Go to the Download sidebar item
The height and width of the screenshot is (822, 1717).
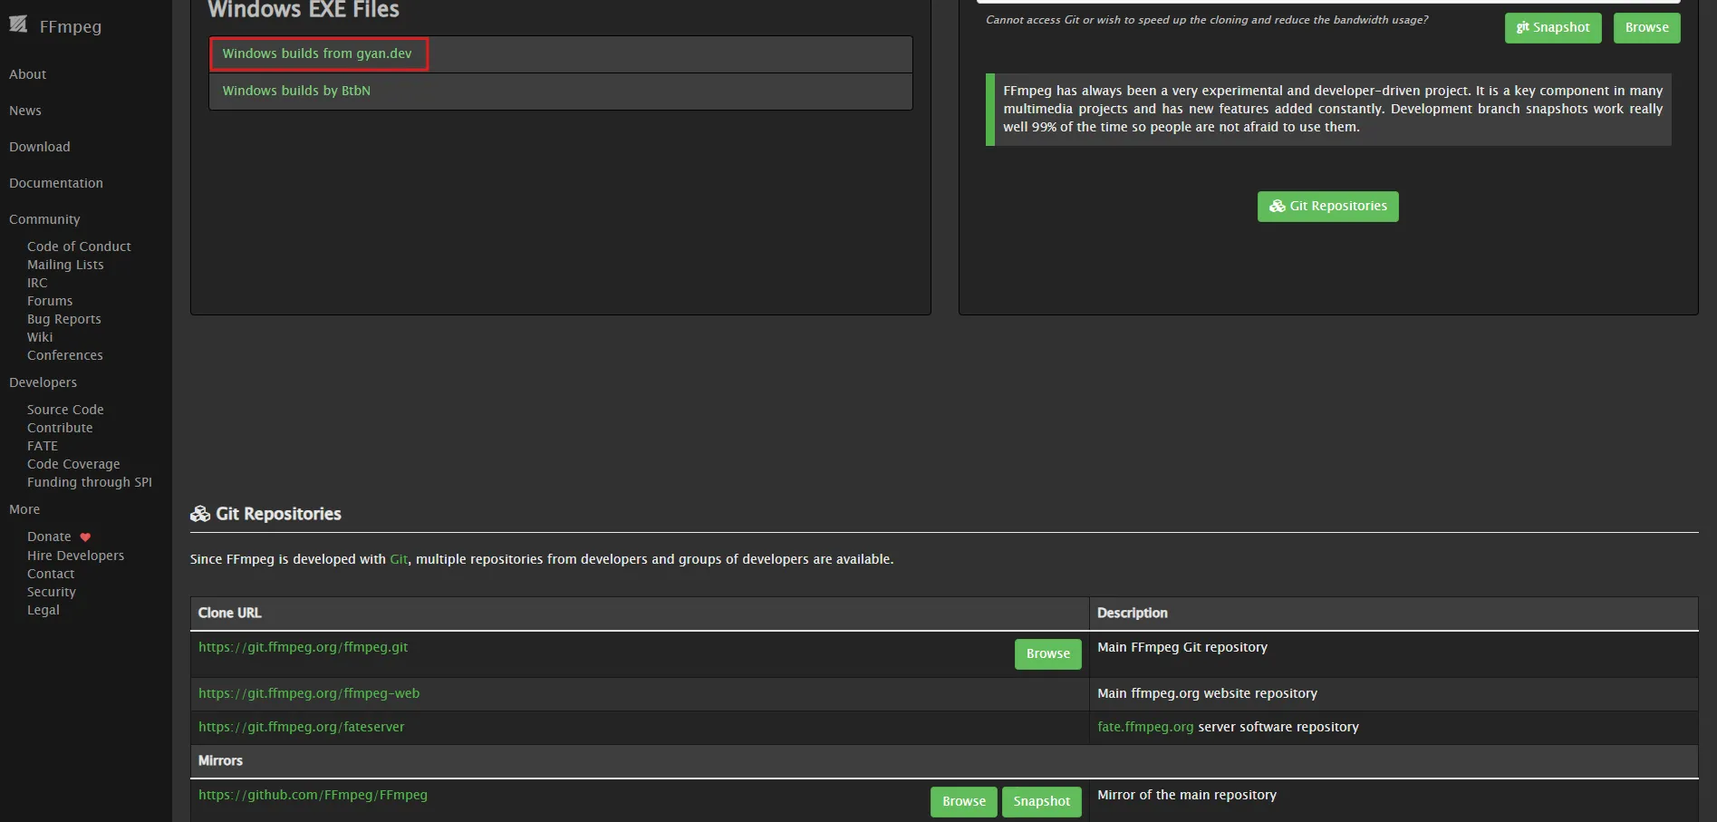[40, 147]
